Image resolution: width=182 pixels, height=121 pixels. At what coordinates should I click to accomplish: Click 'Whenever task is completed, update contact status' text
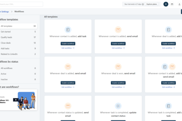(x=118, y=114)
